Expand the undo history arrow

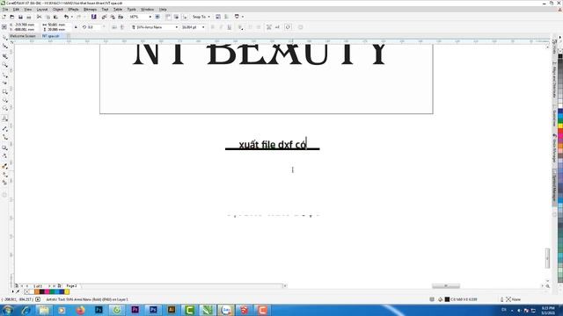coord(72,17)
